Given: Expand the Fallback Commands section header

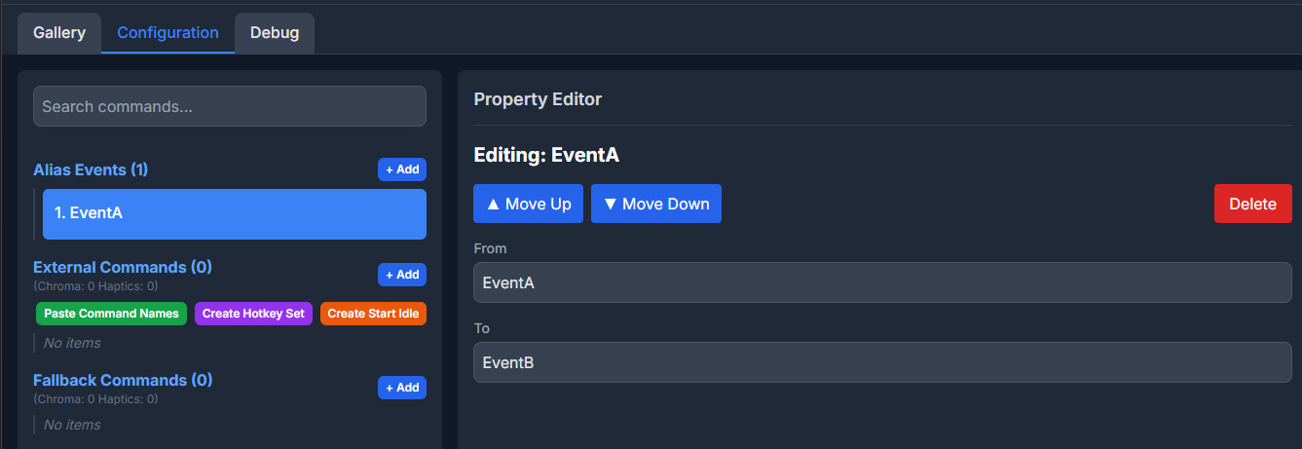Looking at the screenshot, I should coord(123,380).
